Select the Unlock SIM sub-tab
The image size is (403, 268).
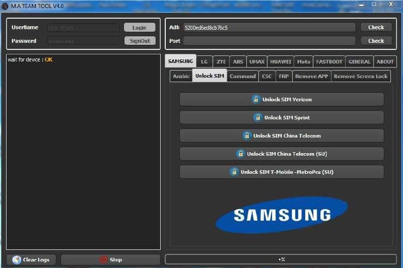(x=210, y=76)
